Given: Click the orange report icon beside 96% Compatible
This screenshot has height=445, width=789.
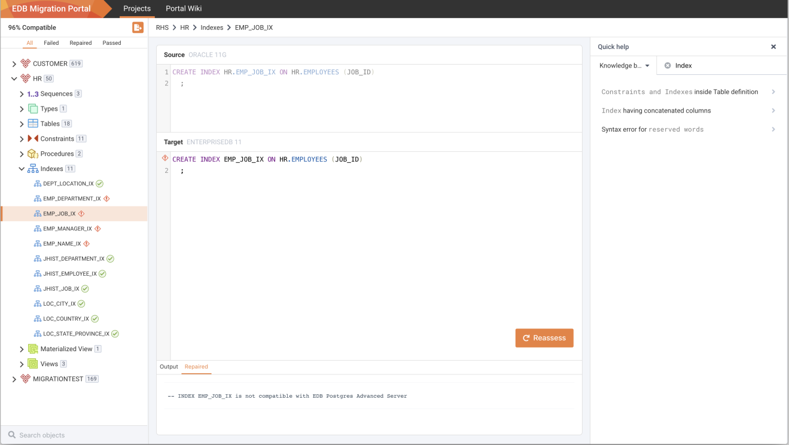Looking at the screenshot, I should click(x=138, y=28).
